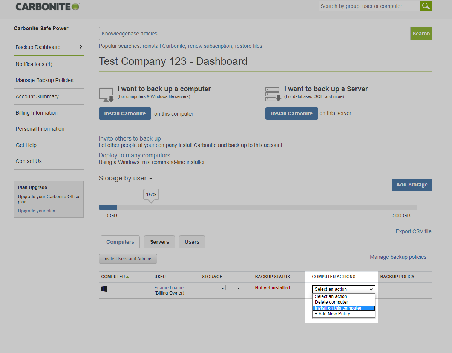The image size is (452, 353).
Task: Switch to the Servers tab
Action: (x=159, y=242)
